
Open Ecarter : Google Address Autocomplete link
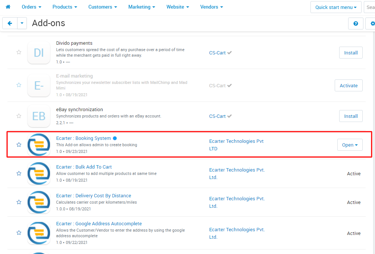click(99, 224)
